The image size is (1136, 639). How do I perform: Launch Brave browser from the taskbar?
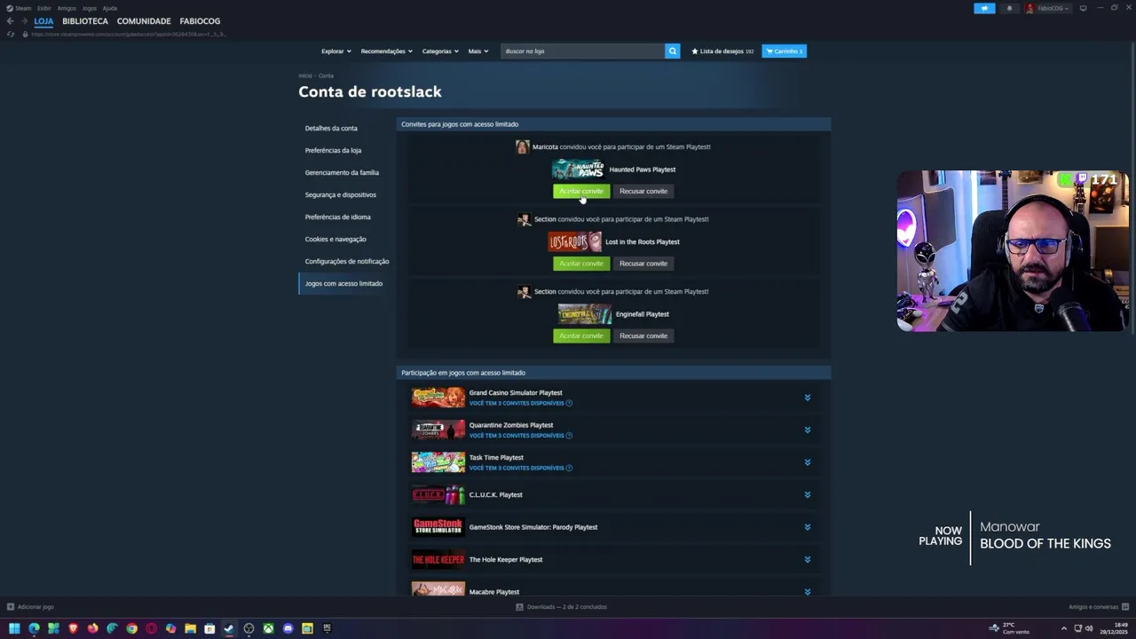click(x=73, y=628)
